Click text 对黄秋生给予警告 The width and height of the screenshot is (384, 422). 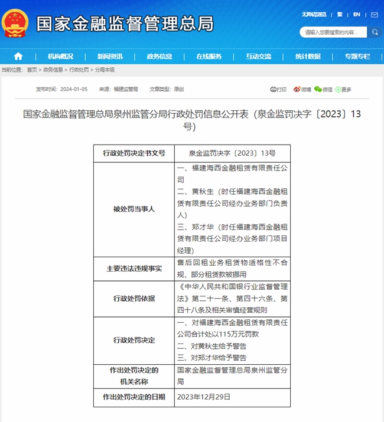[x=219, y=346]
